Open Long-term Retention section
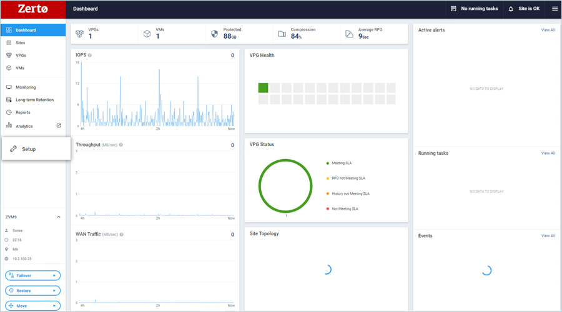Image resolution: width=562 pixels, height=312 pixels. tap(34, 100)
